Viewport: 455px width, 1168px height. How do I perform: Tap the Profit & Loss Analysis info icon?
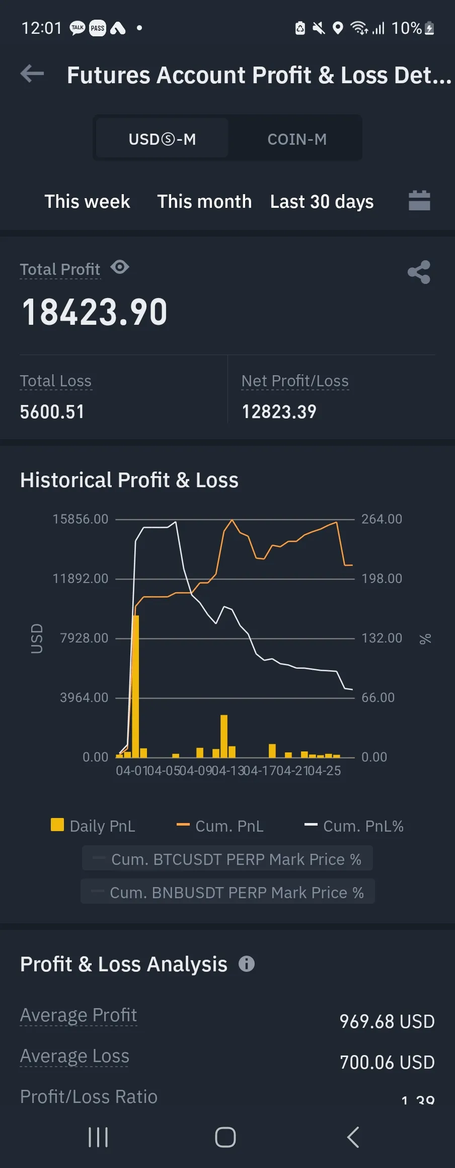[246, 964]
